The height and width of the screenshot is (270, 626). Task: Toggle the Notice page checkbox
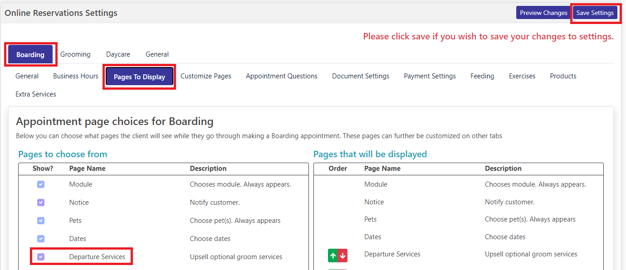click(41, 202)
